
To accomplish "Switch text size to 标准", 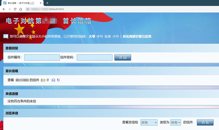I will coord(108,36).
